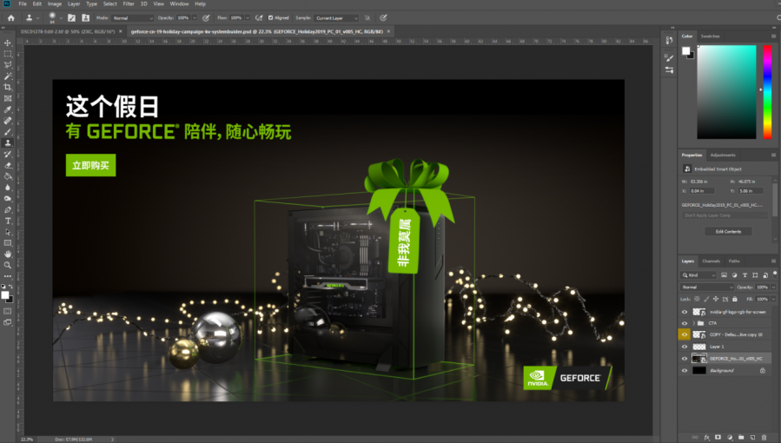Toggle Lock transparent pixels
Image resolution: width=781 pixels, height=443 pixels.
click(x=697, y=299)
